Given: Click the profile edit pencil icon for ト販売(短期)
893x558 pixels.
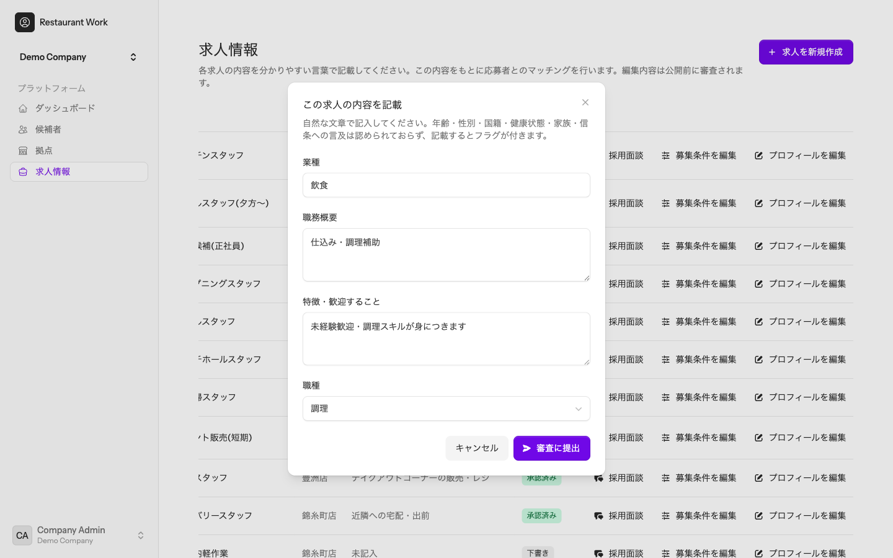Looking at the screenshot, I should coord(758,438).
